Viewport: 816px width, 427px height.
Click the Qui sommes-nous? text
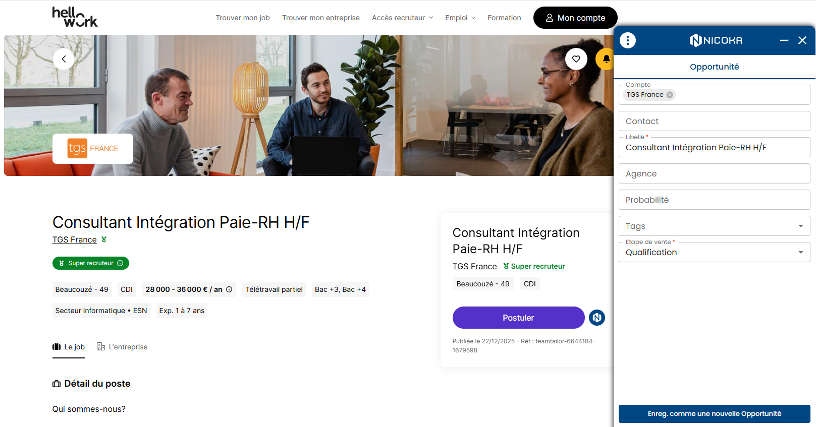click(89, 409)
